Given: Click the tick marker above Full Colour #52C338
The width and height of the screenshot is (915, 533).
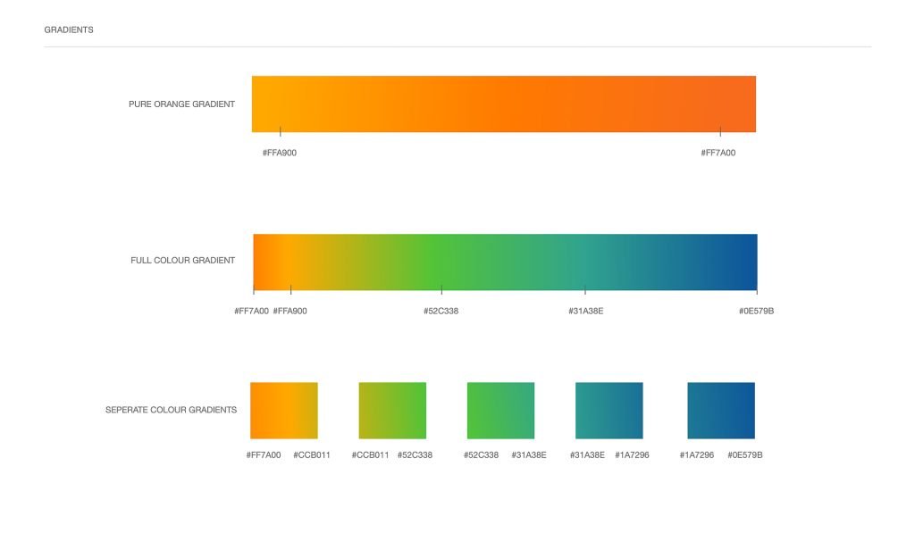Looking at the screenshot, I should pos(441,289).
